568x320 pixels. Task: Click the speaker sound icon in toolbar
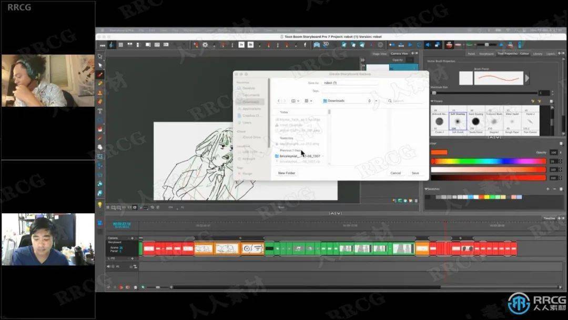coord(428,45)
